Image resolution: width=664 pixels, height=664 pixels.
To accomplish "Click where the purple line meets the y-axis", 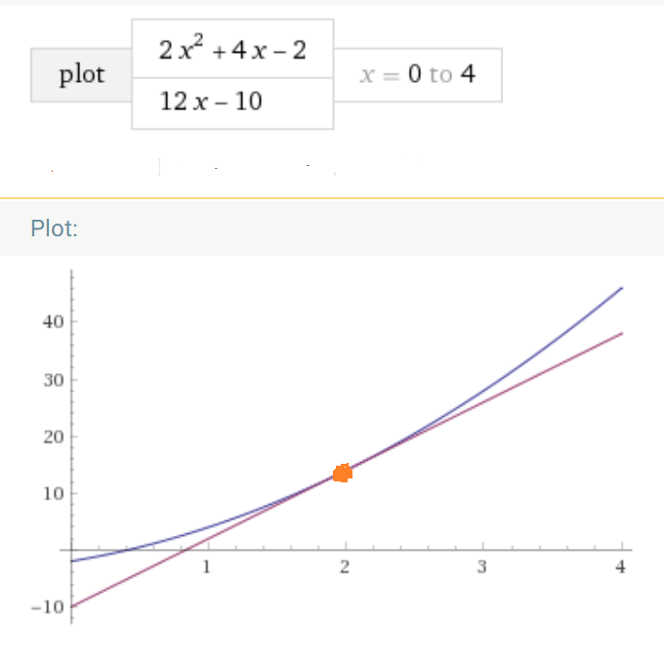I will point(71,606).
